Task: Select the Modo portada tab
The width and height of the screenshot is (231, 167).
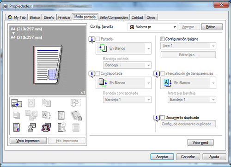Action: point(85,17)
